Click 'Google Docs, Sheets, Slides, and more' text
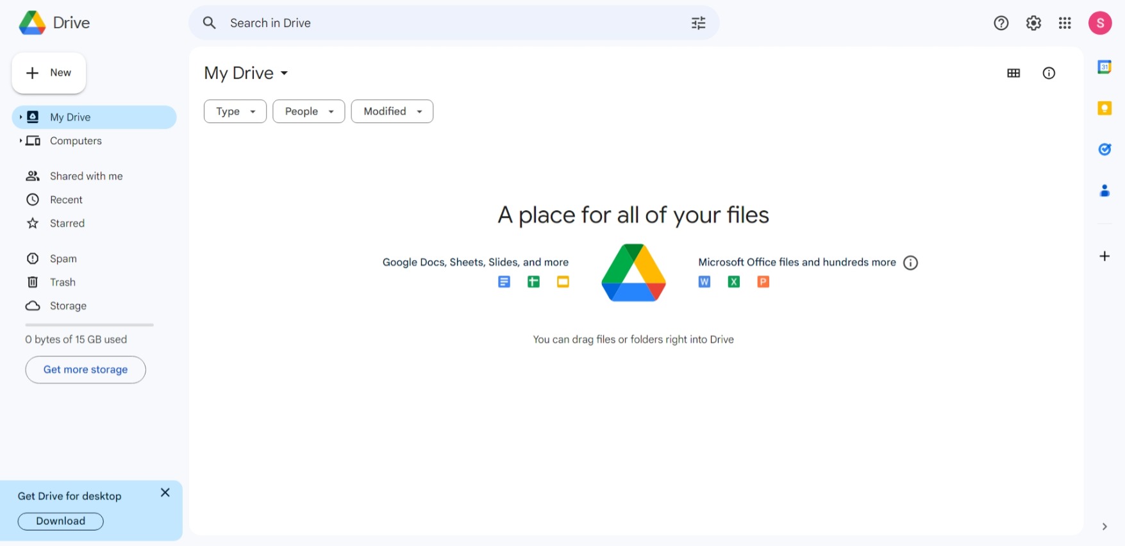Screen dimensions: 1125x546 476,262
